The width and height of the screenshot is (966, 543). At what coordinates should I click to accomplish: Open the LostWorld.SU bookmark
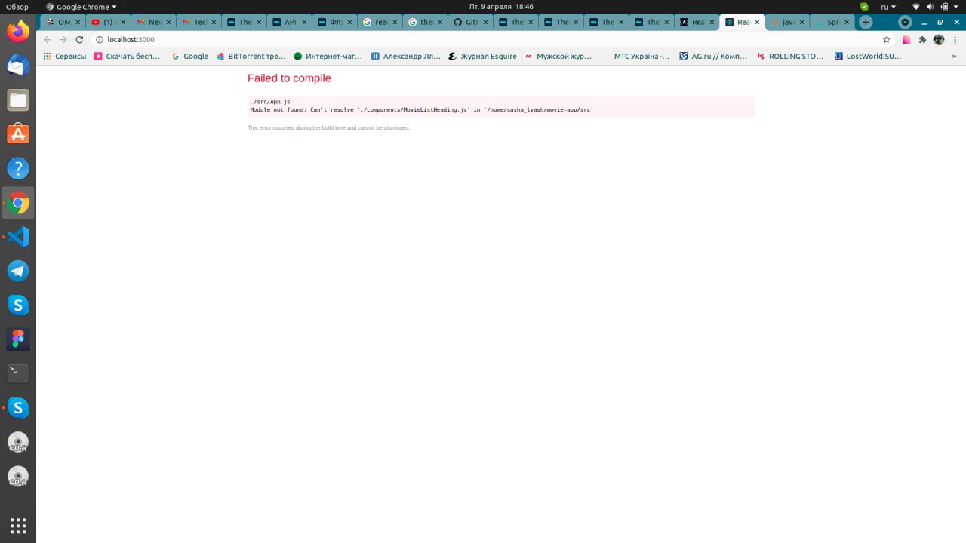(x=868, y=56)
